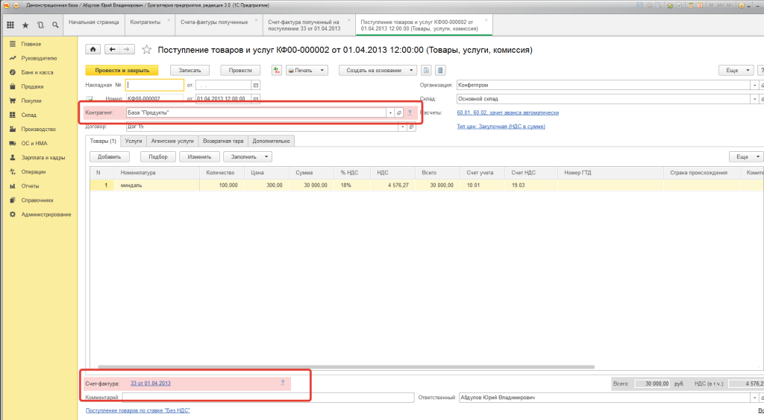This screenshot has width=764, height=420.
Task: Click the horizontal scrollbar under the table
Action: click(x=346, y=367)
